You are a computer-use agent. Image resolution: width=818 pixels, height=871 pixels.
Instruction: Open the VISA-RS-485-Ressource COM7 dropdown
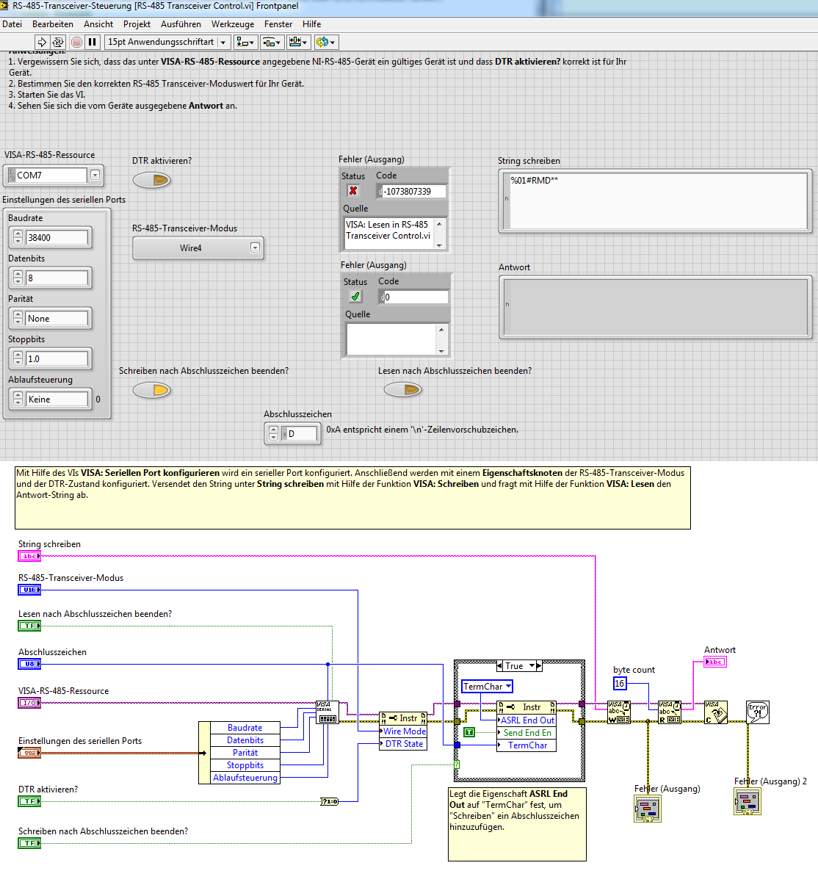pos(95,175)
